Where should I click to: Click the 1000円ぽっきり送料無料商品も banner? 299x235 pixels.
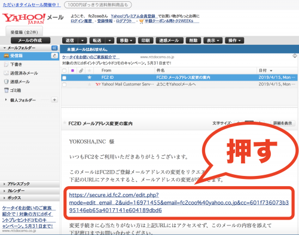pos(98,5)
